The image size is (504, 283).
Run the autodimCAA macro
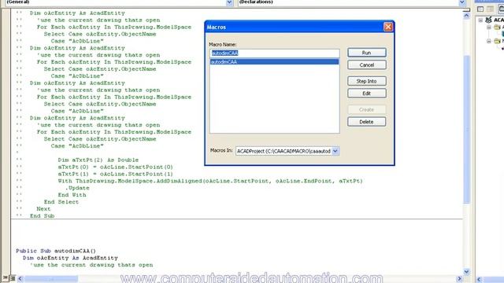[x=366, y=53]
